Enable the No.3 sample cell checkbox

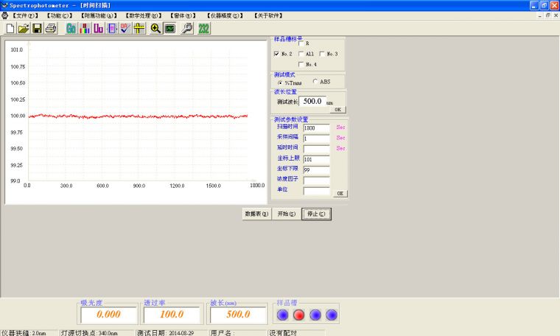click(322, 54)
